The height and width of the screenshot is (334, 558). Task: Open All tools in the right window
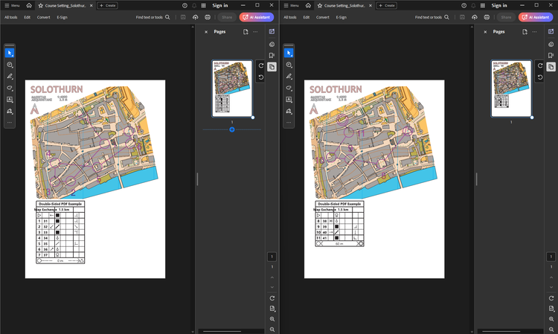tap(289, 17)
